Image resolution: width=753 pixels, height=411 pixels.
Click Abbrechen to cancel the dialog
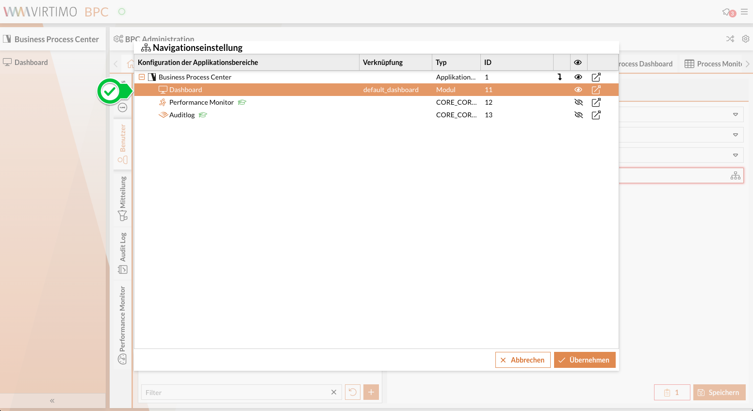point(523,360)
